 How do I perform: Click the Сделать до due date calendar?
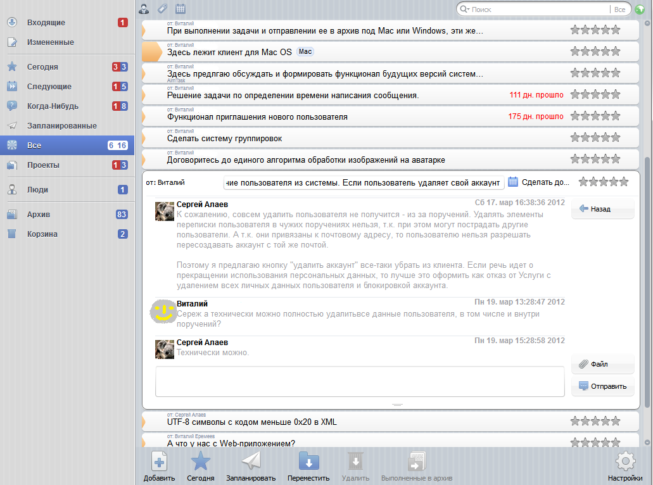click(538, 182)
